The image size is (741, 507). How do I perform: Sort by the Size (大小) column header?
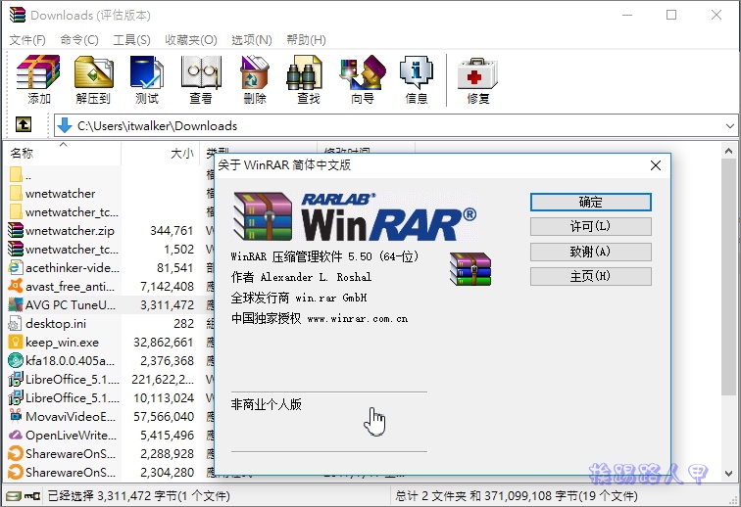(x=161, y=153)
